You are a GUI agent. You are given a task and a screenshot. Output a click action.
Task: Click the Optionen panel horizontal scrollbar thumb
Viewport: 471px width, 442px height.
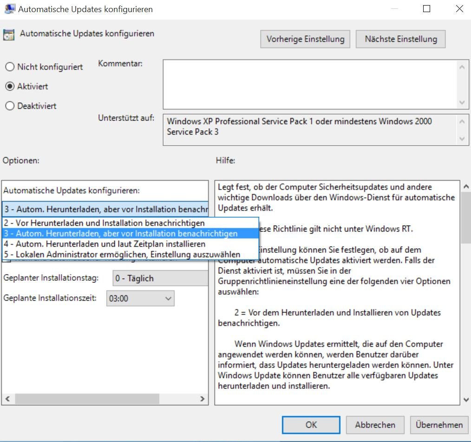click(x=87, y=399)
